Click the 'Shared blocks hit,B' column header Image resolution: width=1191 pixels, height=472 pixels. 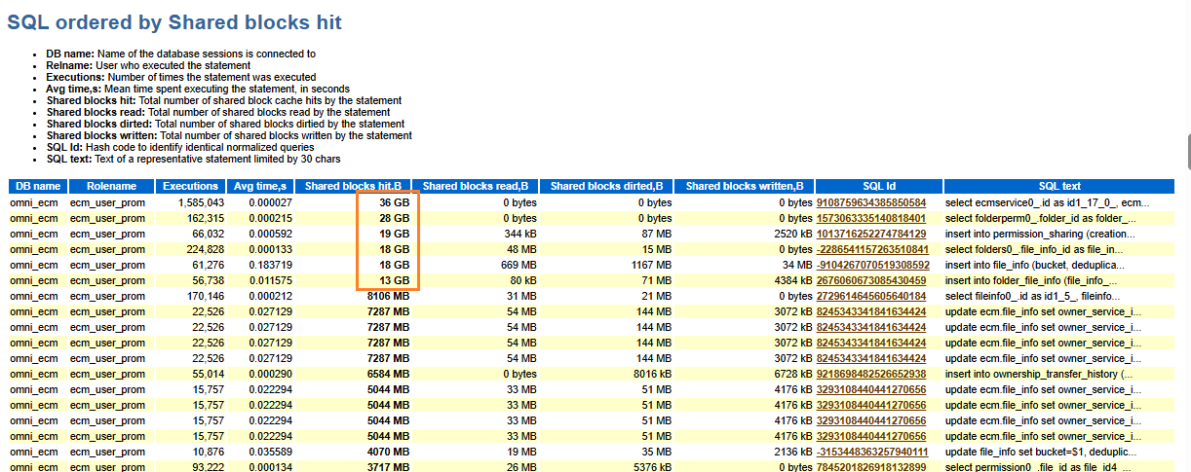coord(354,186)
